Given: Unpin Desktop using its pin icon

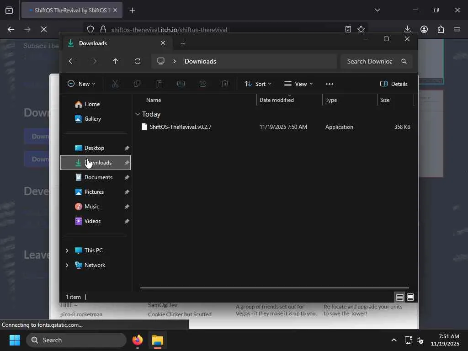Looking at the screenshot, I should [x=127, y=148].
